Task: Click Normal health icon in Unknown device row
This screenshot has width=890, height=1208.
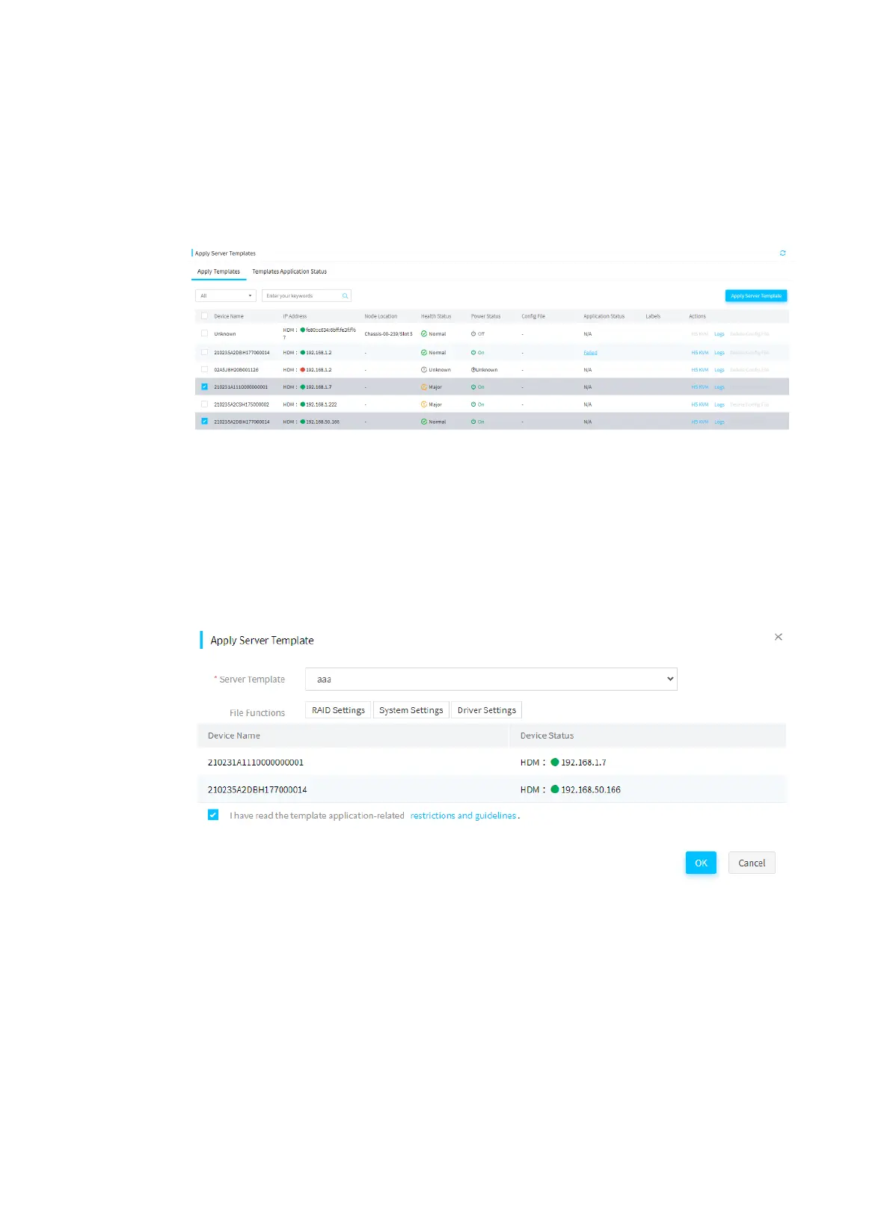Action: pyautogui.click(x=424, y=334)
